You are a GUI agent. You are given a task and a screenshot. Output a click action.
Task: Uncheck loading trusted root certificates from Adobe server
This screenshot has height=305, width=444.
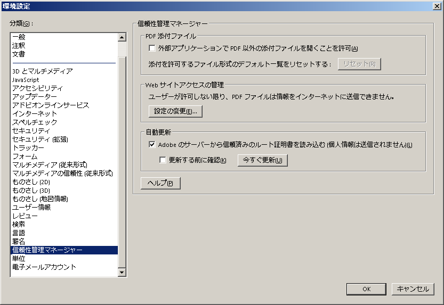[x=152, y=144]
